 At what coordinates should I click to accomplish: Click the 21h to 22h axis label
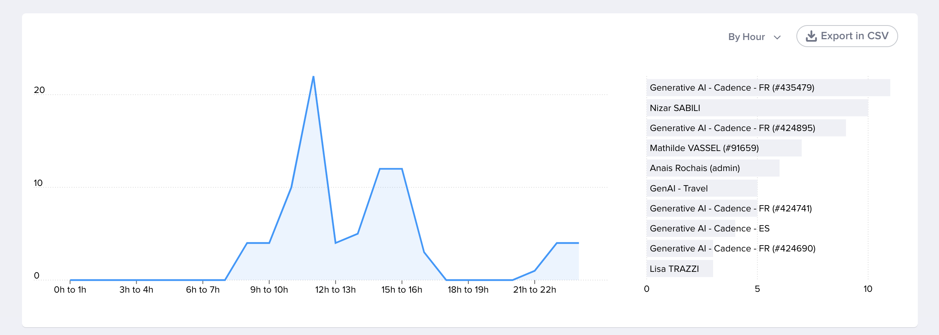534,289
